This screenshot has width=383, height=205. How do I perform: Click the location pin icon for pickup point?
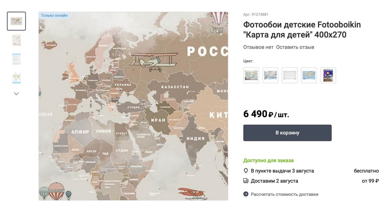click(246, 171)
